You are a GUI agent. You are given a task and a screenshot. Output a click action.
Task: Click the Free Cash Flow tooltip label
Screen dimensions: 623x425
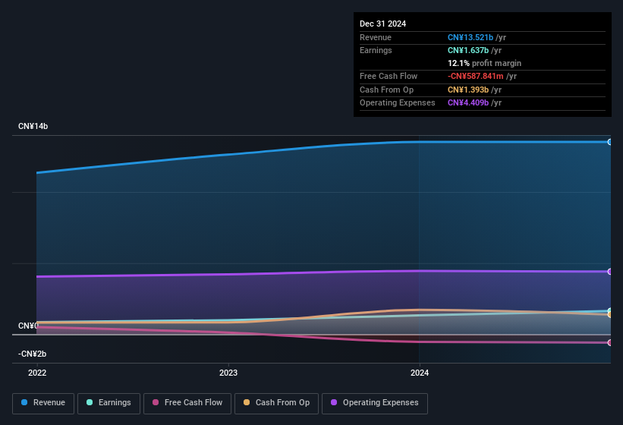(x=389, y=76)
